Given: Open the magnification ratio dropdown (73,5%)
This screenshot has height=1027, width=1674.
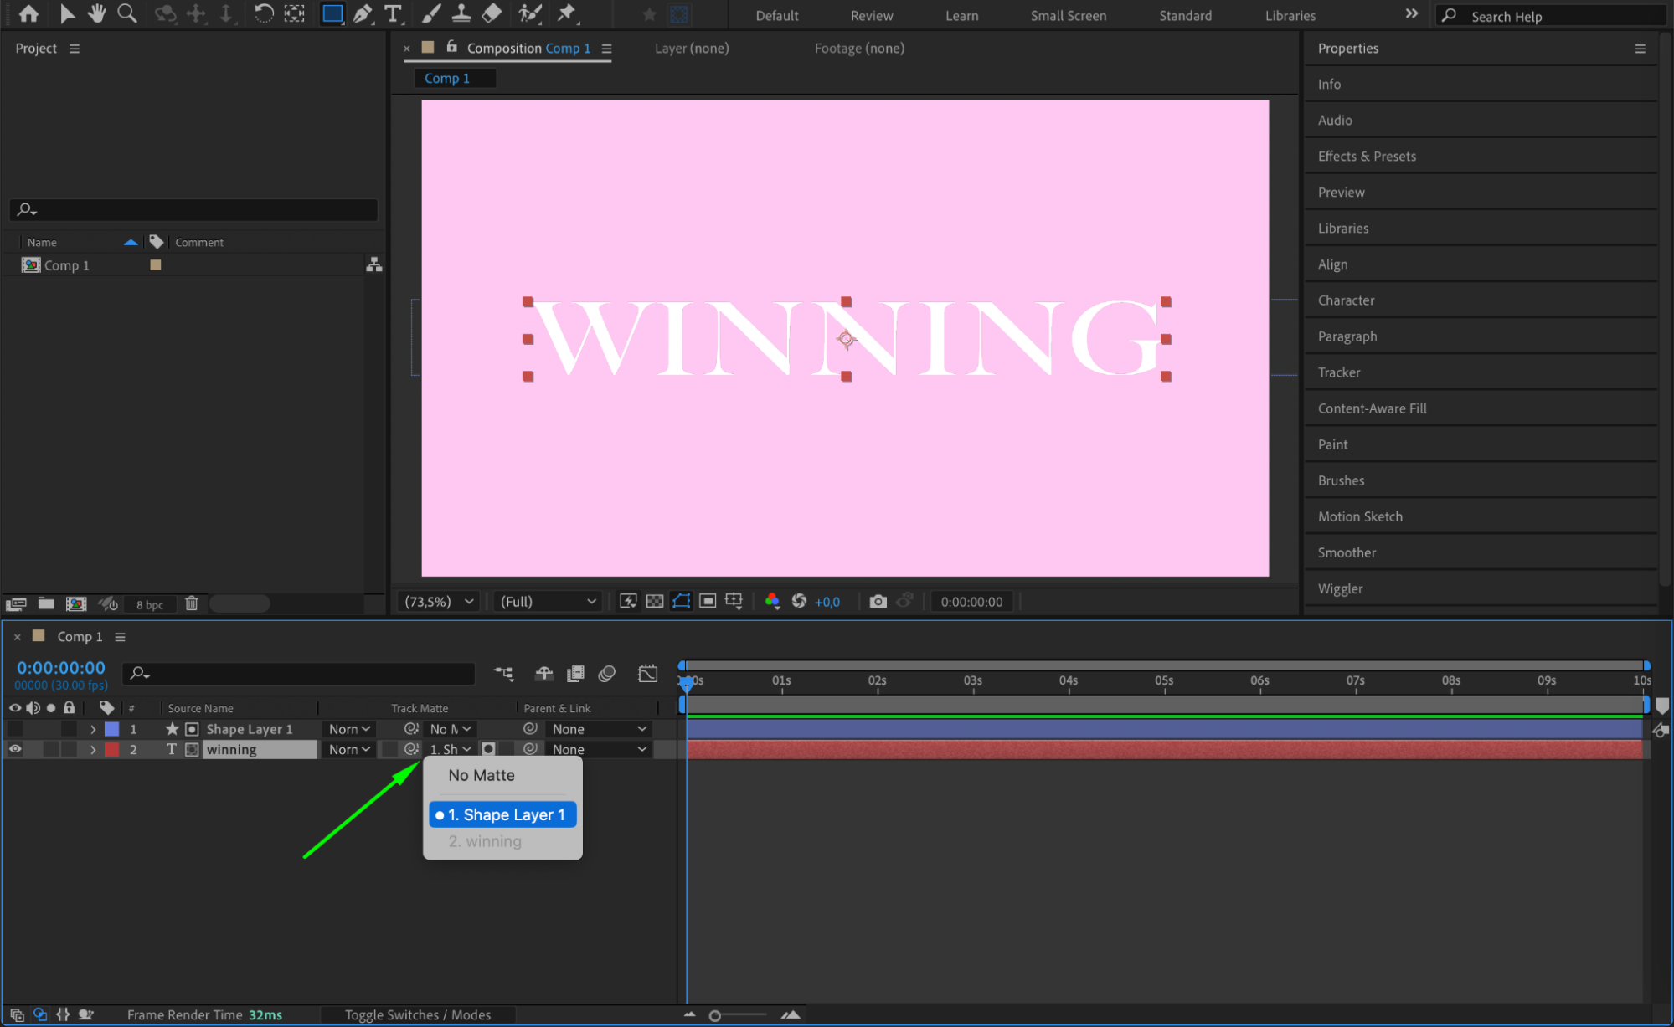Looking at the screenshot, I should [x=439, y=601].
